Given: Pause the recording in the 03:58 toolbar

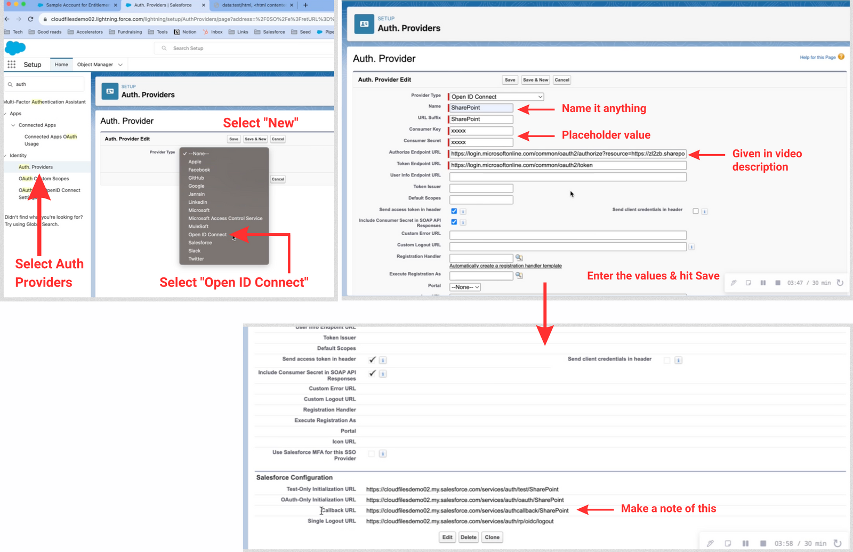Looking at the screenshot, I should [x=745, y=543].
